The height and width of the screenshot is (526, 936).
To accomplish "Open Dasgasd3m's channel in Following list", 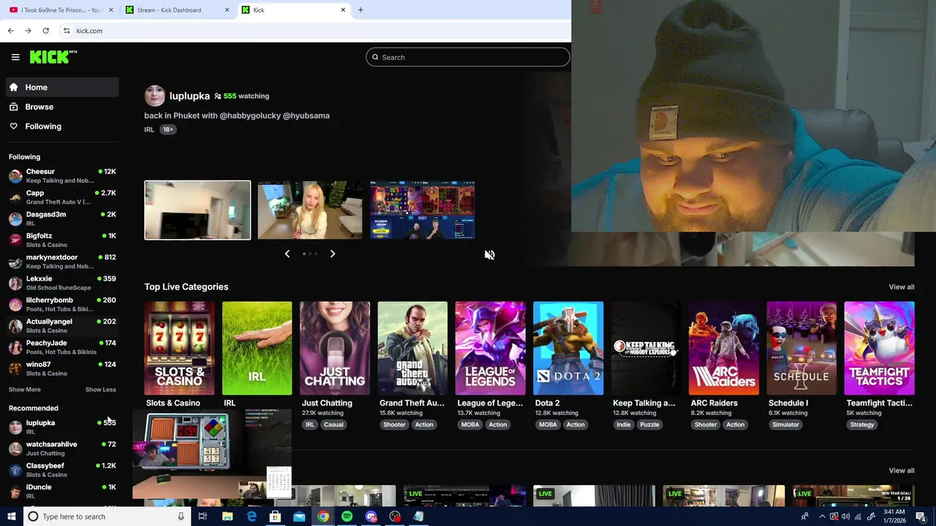I will point(62,218).
